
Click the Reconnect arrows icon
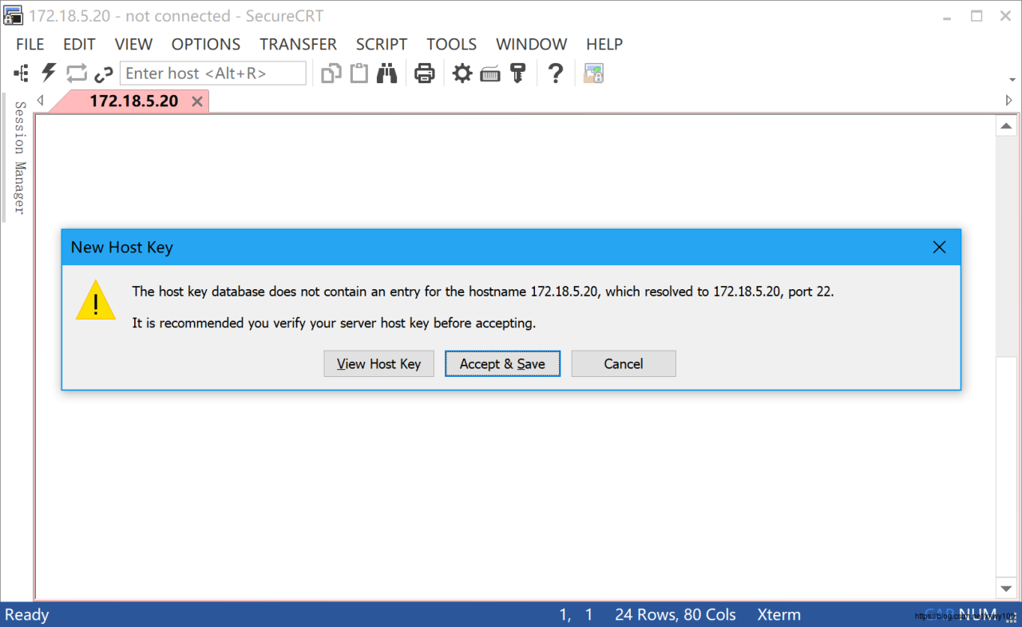(76, 73)
